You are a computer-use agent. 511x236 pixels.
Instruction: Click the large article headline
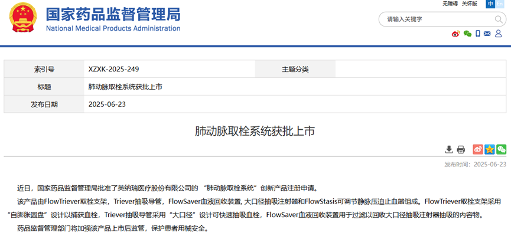(255, 131)
